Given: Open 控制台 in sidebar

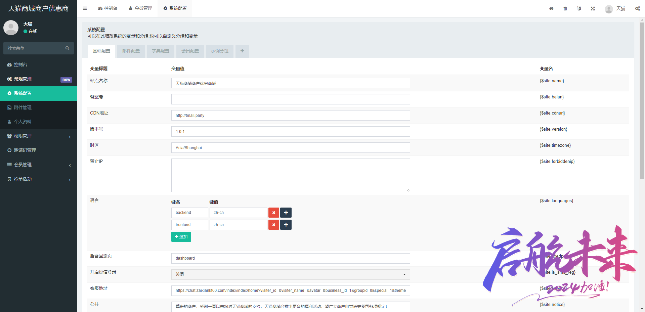Looking at the screenshot, I should click(x=39, y=64).
